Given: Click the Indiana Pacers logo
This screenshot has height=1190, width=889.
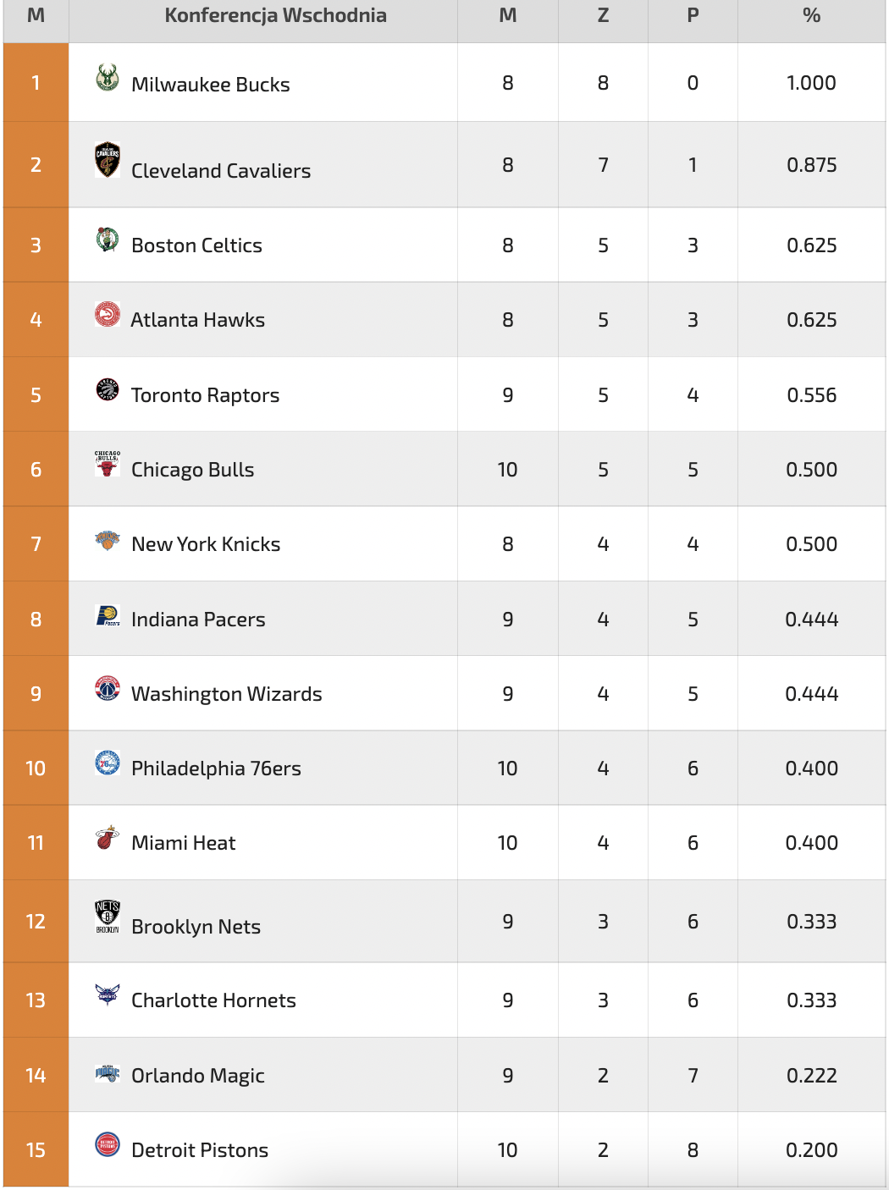Looking at the screenshot, I should click(108, 615).
